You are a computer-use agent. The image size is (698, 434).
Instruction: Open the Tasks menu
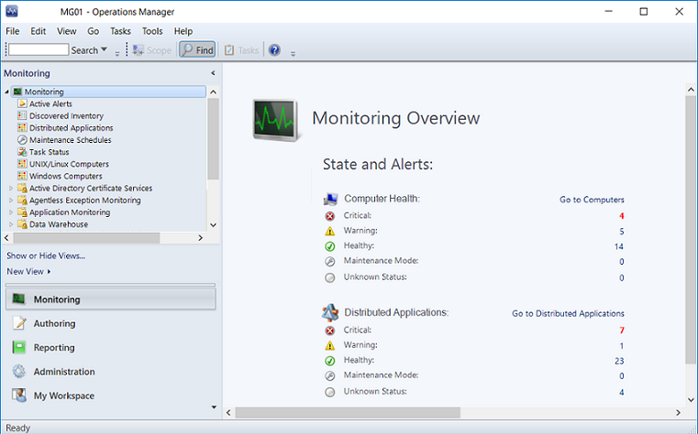[x=120, y=31]
